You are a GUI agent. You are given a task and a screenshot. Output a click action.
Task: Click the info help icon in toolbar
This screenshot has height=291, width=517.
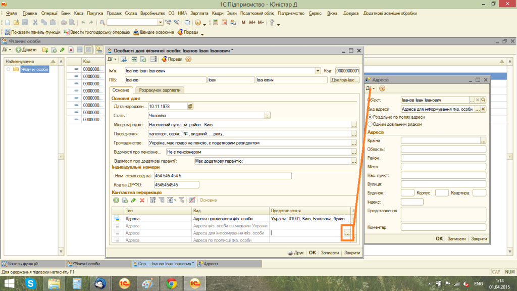click(x=198, y=22)
